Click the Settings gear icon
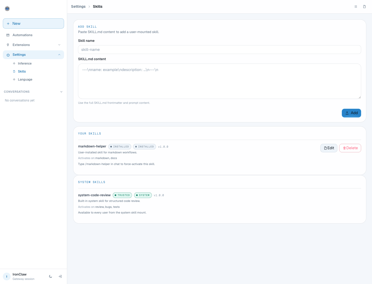This screenshot has width=372, height=284. pos(8,55)
